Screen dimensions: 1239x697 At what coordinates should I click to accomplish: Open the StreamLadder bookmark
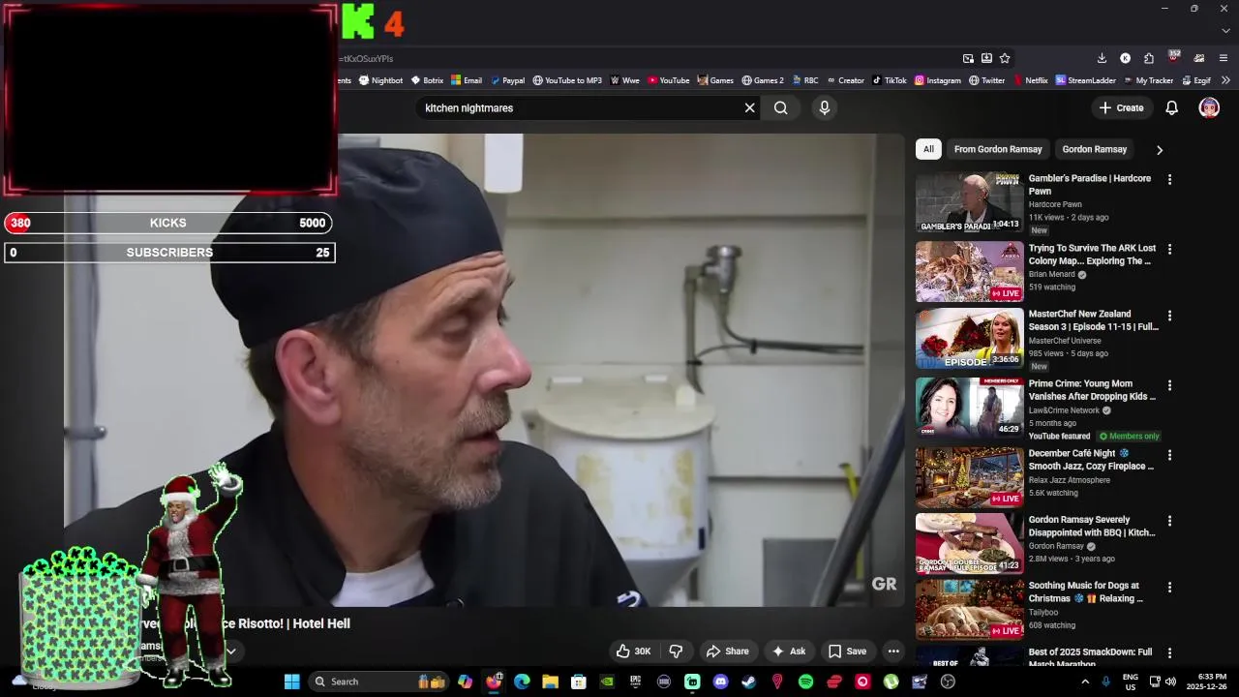[1086, 80]
